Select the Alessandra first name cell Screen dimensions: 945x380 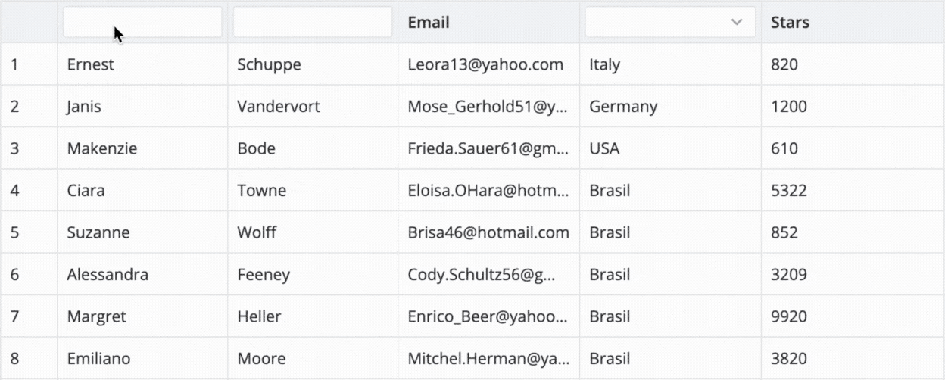[108, 275]
